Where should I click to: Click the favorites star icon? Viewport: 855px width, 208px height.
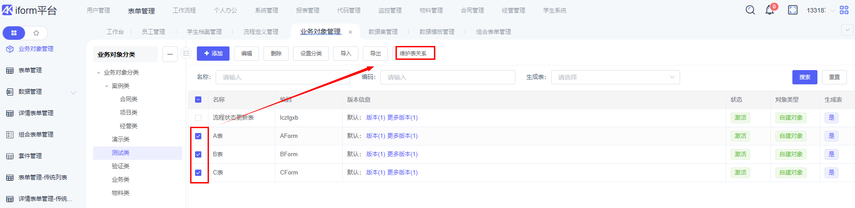(36, 33)
